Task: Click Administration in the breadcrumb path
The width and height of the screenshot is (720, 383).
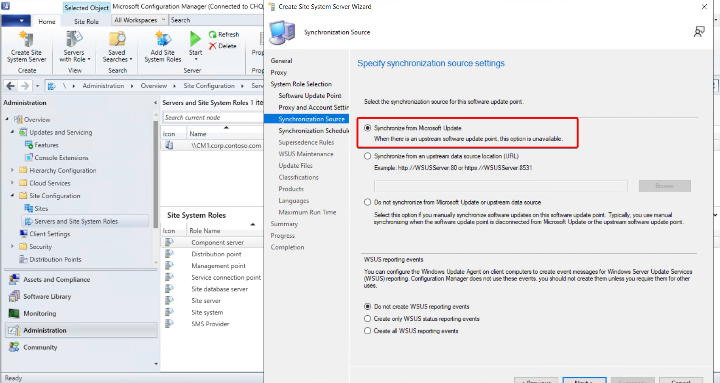Action: point(103,86)
